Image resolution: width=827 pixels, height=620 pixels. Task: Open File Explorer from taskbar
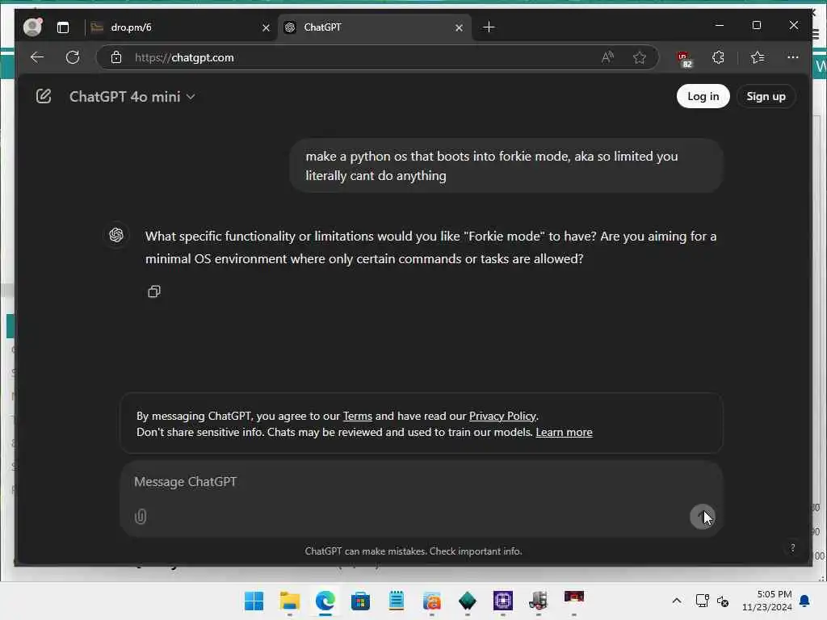(x=290, y=601)
